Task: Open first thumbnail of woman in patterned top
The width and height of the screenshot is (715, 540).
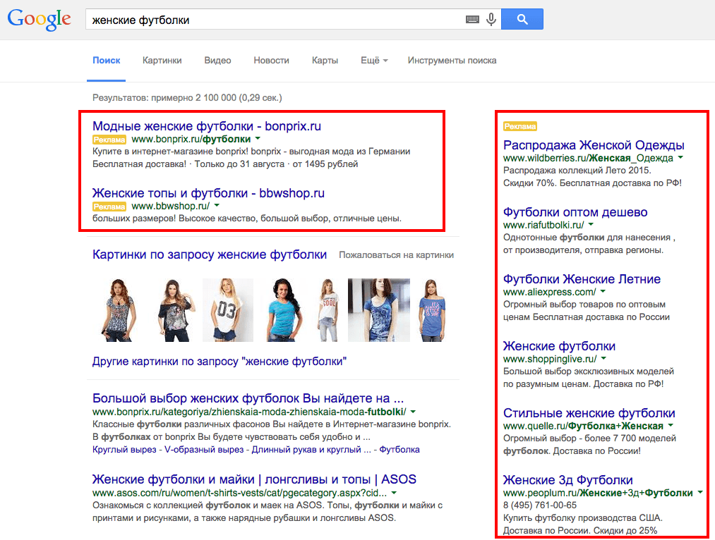Action: click(x=118, y=310)
